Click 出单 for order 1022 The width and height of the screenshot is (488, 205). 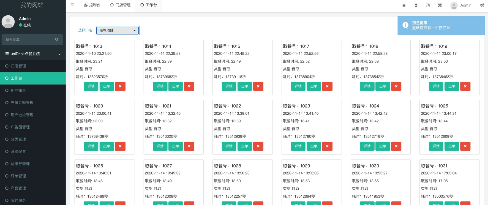click(245, 146)
